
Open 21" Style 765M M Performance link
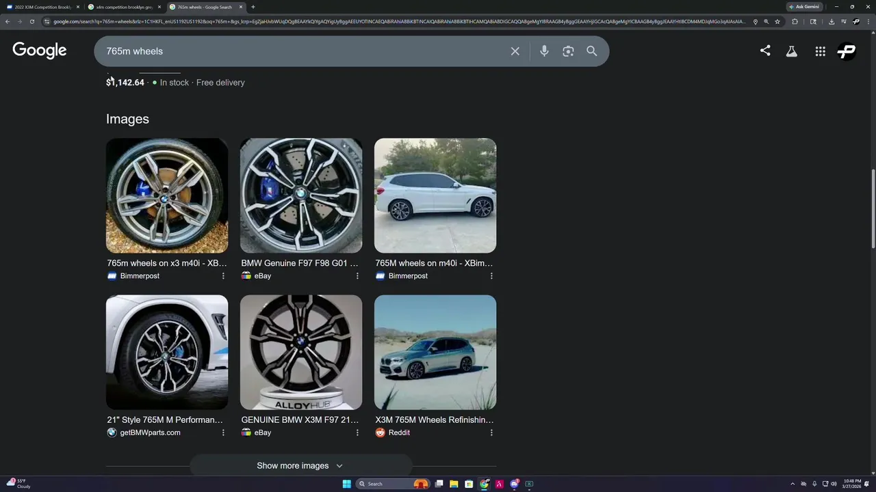tap(165, 420)
